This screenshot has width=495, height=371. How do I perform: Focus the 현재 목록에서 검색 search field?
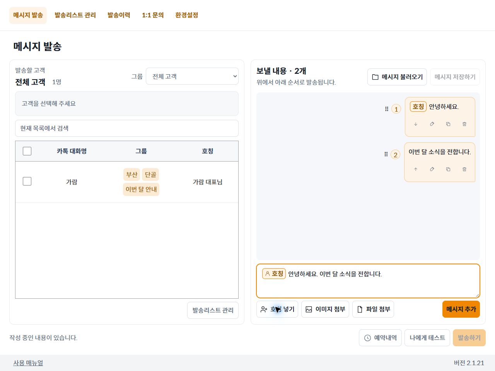tap(127, 128)
